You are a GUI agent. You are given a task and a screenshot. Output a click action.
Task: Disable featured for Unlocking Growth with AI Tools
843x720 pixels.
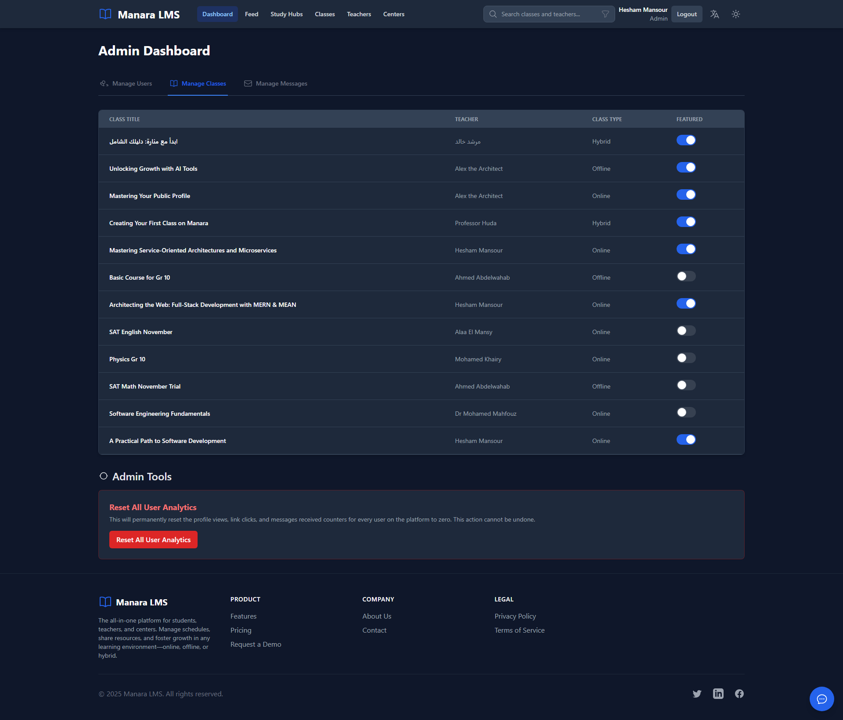686,167
